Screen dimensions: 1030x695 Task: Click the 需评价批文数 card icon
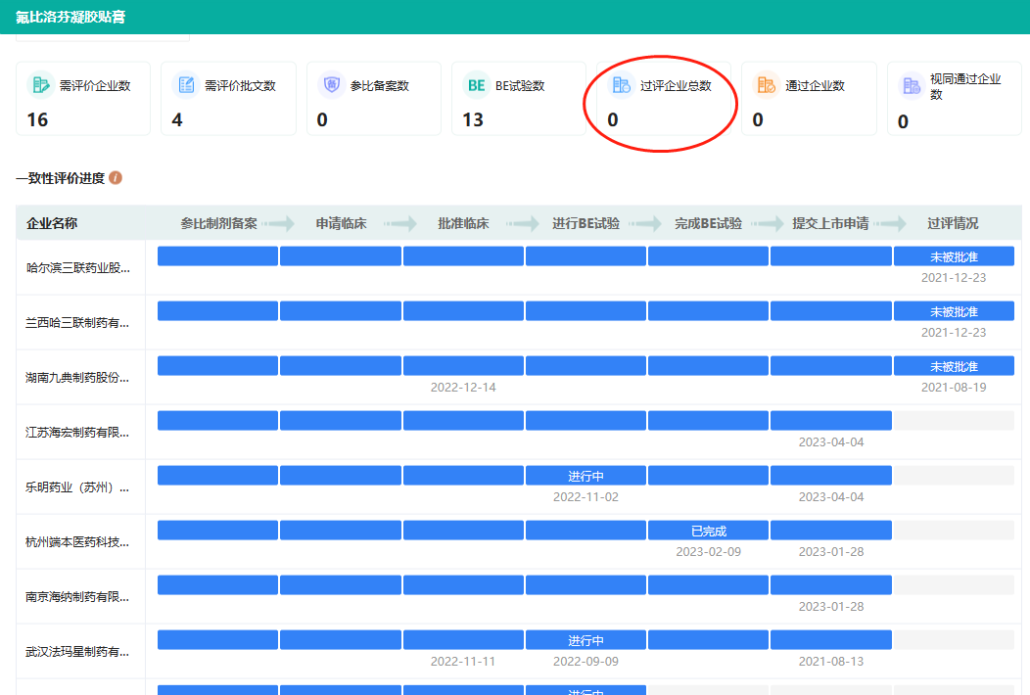(186, 85)
